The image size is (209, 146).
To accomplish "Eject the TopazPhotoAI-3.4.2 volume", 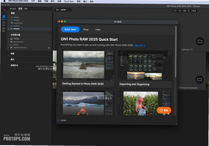I will click(x=49, y=48).
